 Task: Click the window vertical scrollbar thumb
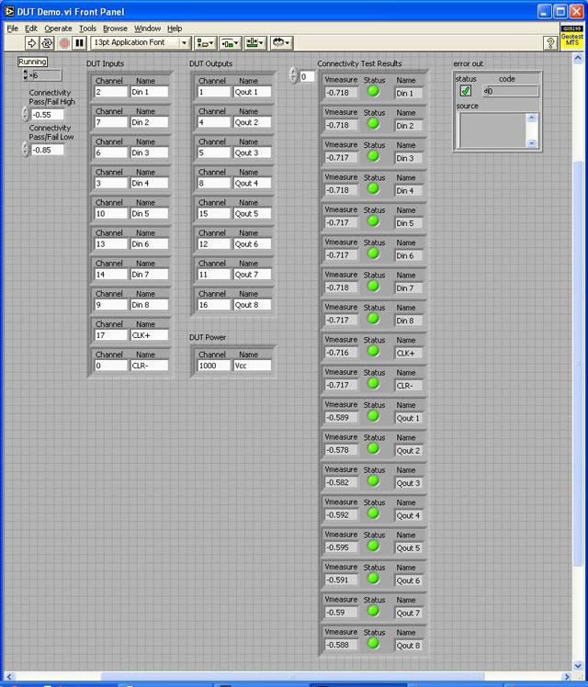578,364
